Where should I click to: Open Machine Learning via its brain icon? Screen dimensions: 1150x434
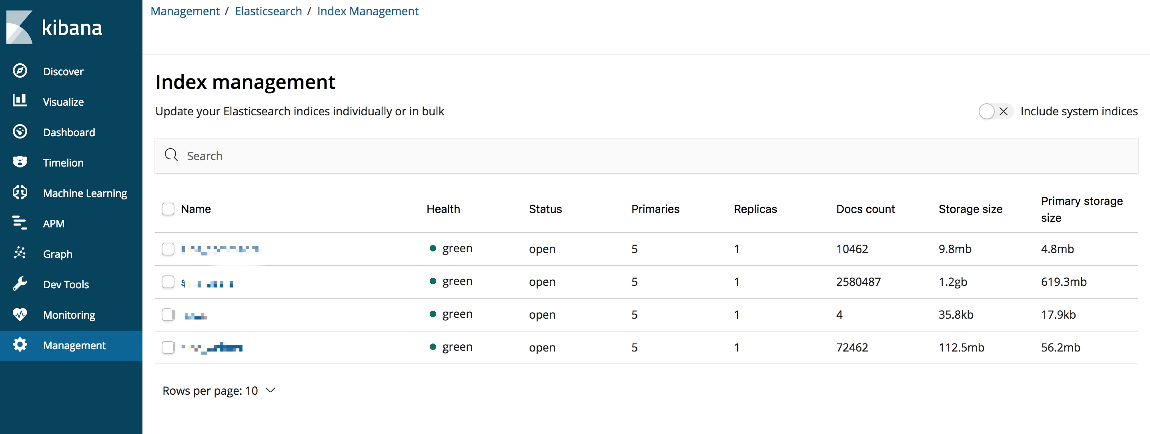click(x=20, y=193)
